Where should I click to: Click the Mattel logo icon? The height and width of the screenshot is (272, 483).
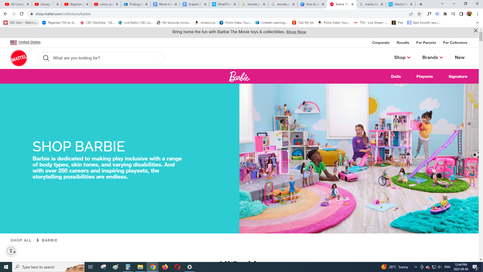[19, 58]
